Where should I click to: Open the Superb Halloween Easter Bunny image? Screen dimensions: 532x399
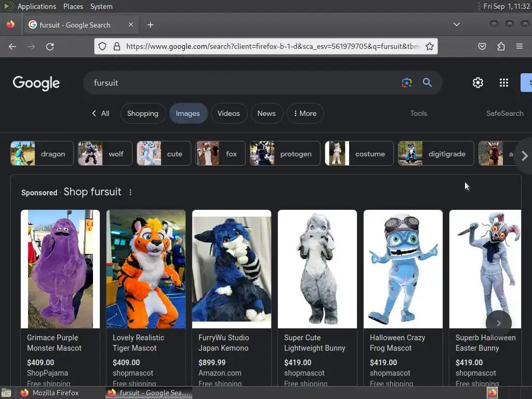pyautogui.click(x=485, y=269)
